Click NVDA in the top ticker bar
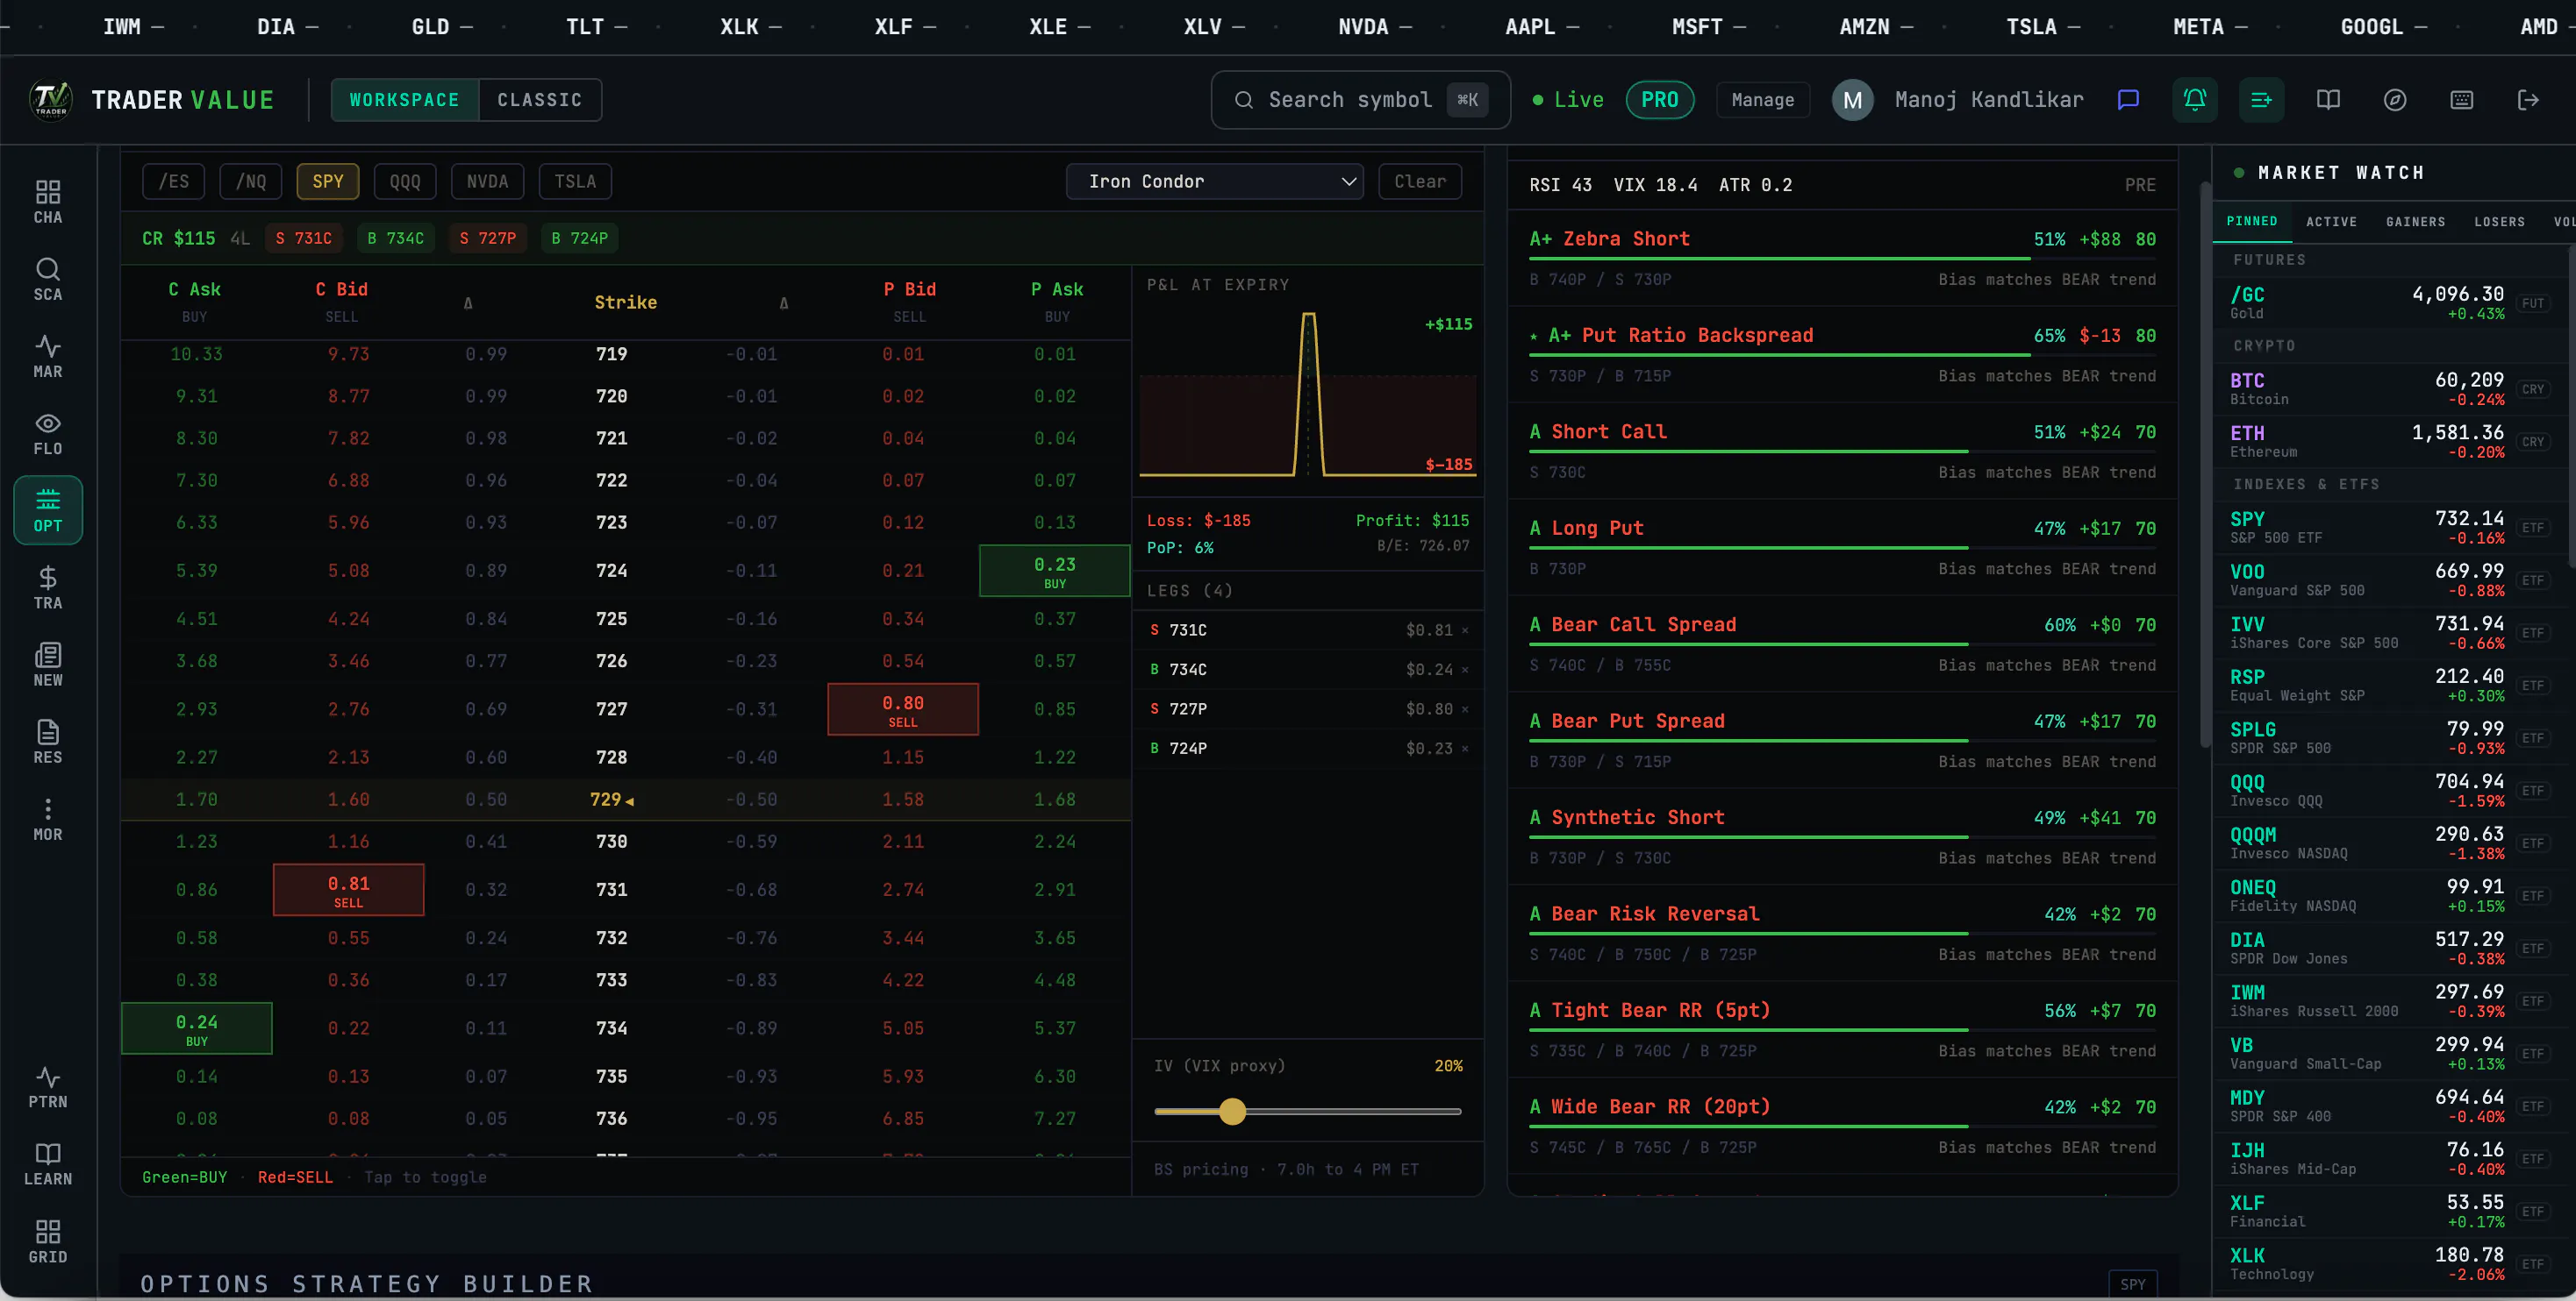This screenshot has width=2576, height=1301. coord(1364,27)
